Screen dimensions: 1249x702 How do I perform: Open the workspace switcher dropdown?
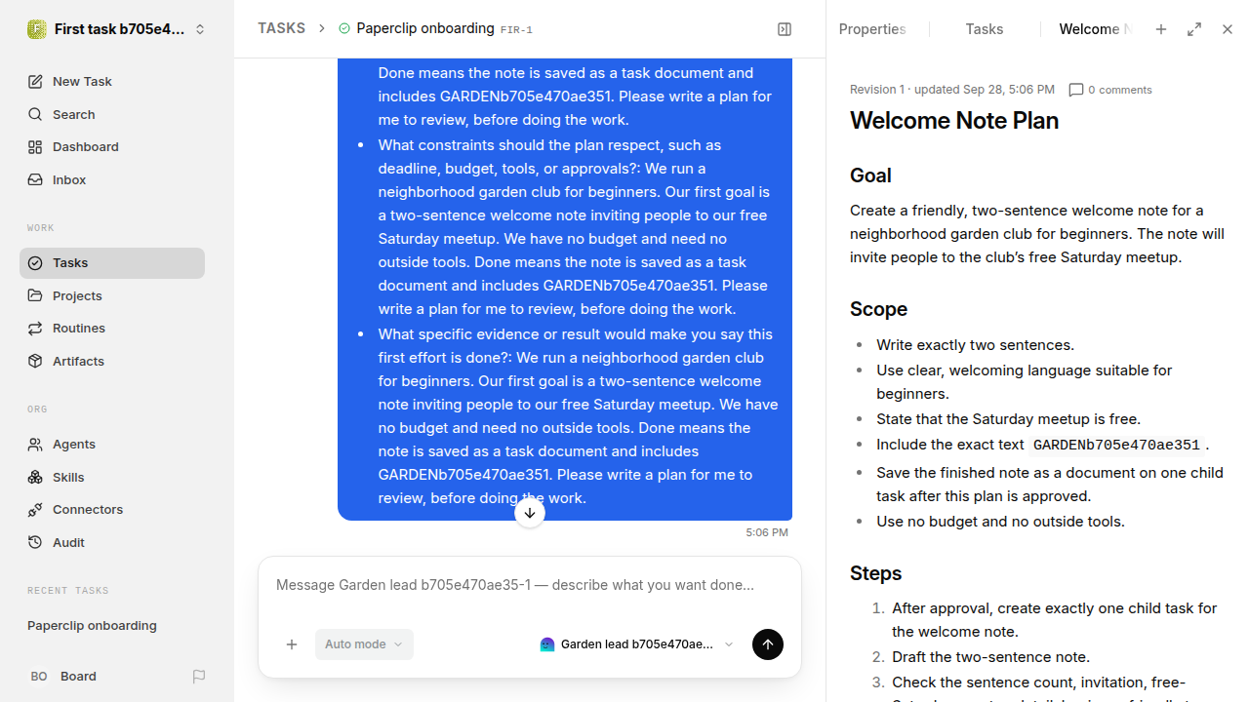click(x=117, y=29)
